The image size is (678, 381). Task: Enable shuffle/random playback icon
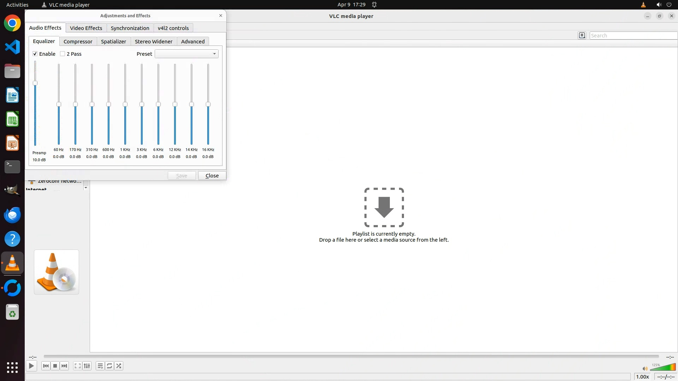point(119,366)
